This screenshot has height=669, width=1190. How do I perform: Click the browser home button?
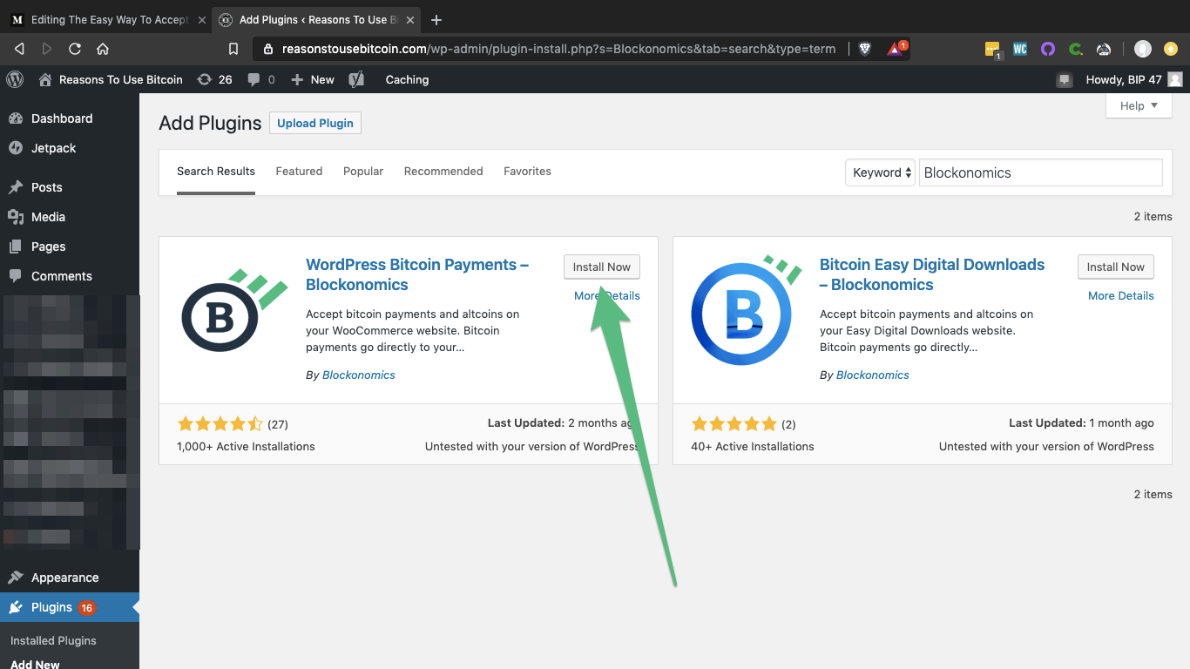(103, 49)
